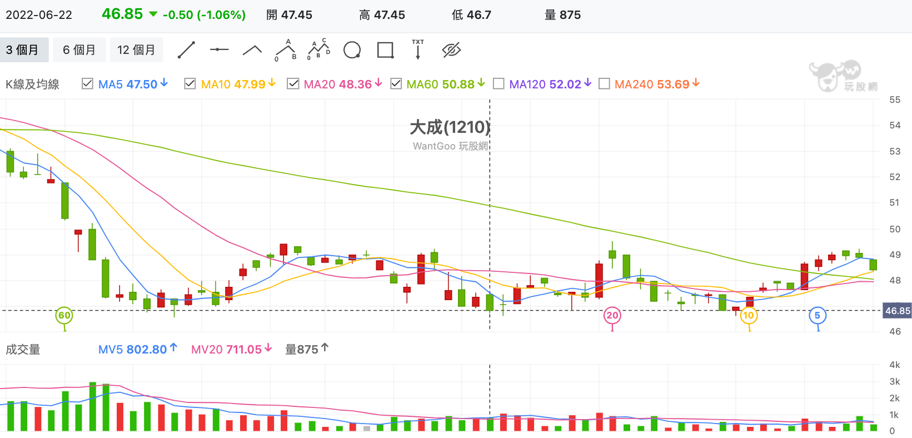Image resolution: width=912 pixels, height=438 pixels.
Task: Click the 46.85 closing price in header
Action: pos(122,14)
